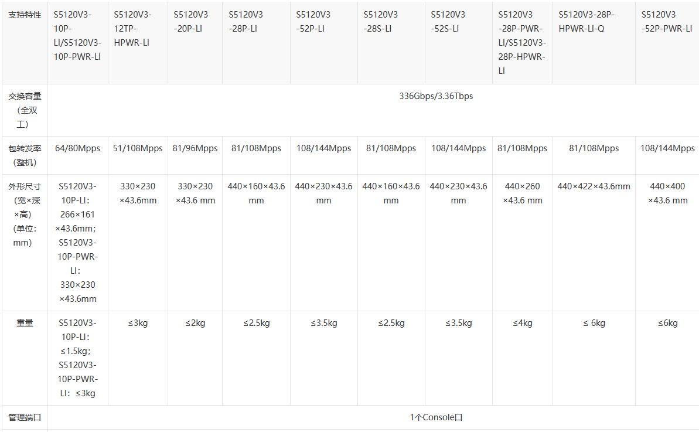Click the S5120V3-28P-PWR-LI/S5120V3-28P-HPWR-LI header

pyautogui.click(x=522, y=43)
